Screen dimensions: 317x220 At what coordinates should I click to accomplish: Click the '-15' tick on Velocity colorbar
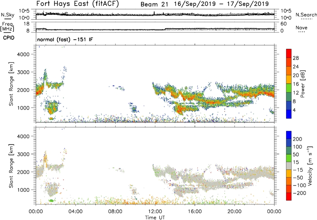pyautogui.click(x=298, y=170)
